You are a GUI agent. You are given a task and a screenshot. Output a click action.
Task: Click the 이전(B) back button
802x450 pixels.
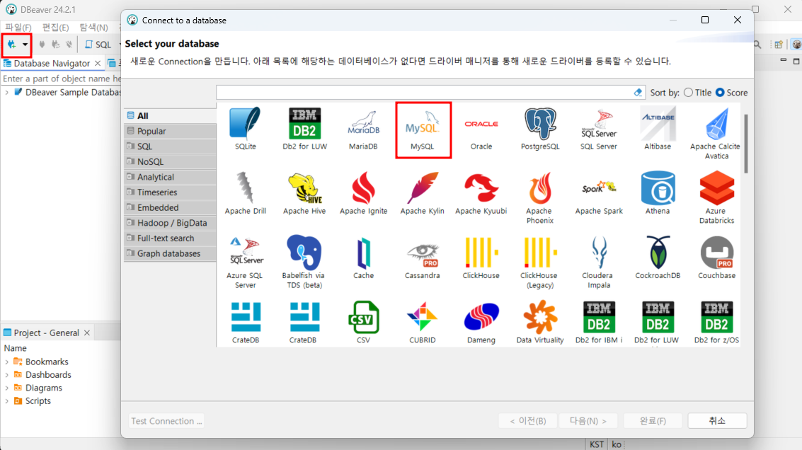(528, 421)
